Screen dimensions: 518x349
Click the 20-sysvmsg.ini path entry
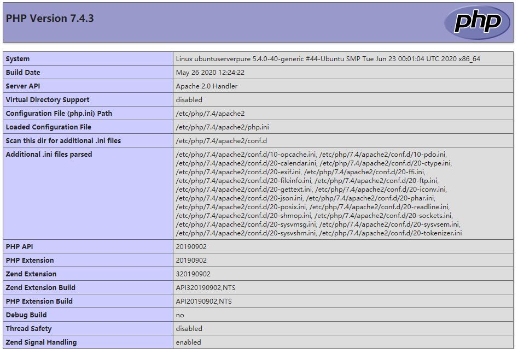[246, 224]
